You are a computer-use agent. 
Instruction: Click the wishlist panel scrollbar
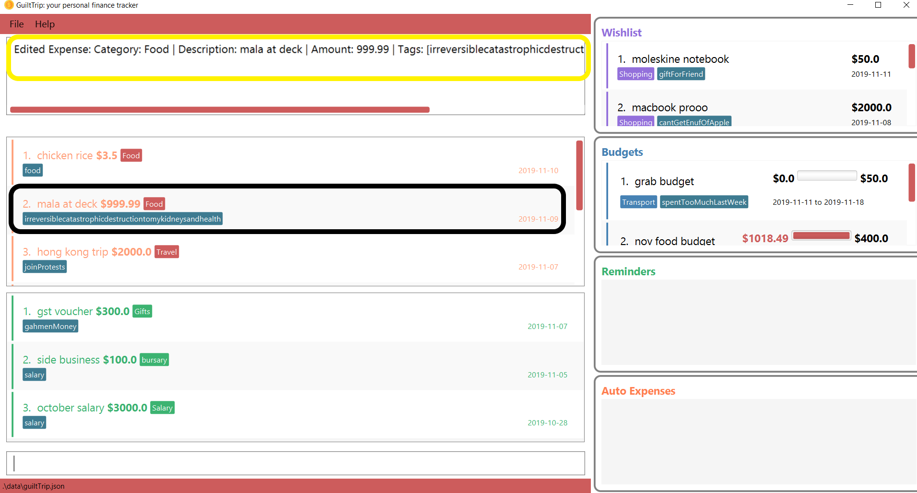[x=912, y=56]
